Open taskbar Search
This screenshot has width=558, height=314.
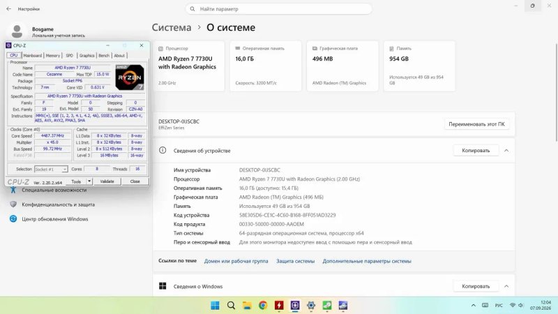231,306
